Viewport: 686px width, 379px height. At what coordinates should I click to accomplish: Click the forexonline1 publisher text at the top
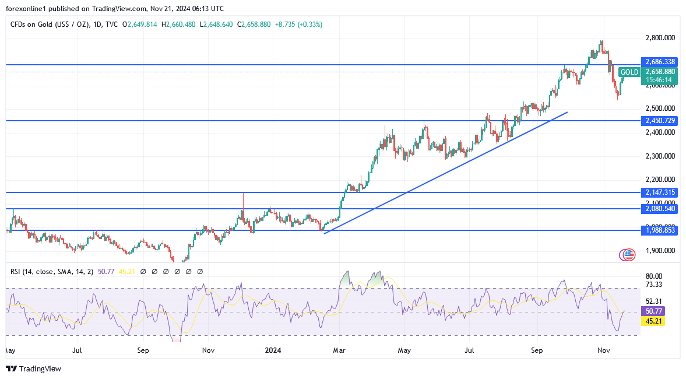pos(22,9)
